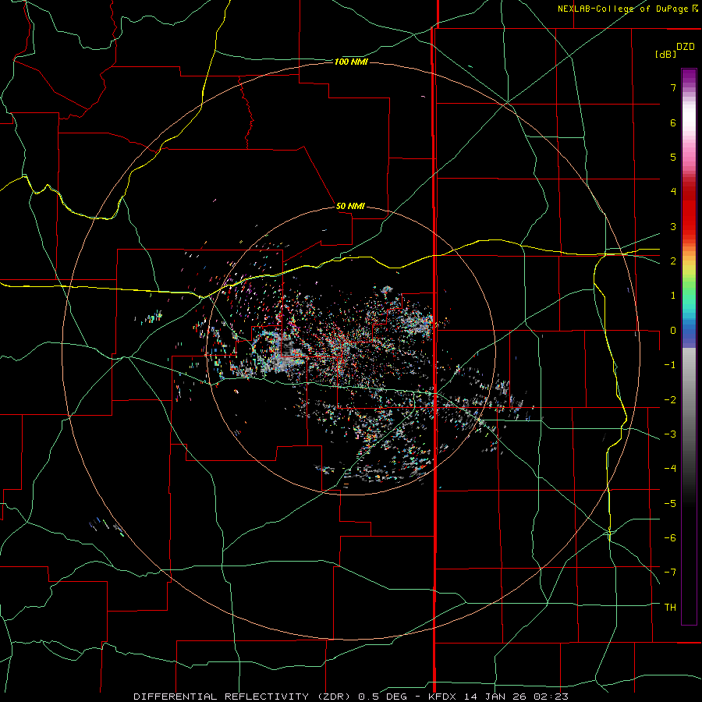702x702 pixels.
Task: Click the [dB] units label
Action: pyautogui.click(x=665, y=54)
